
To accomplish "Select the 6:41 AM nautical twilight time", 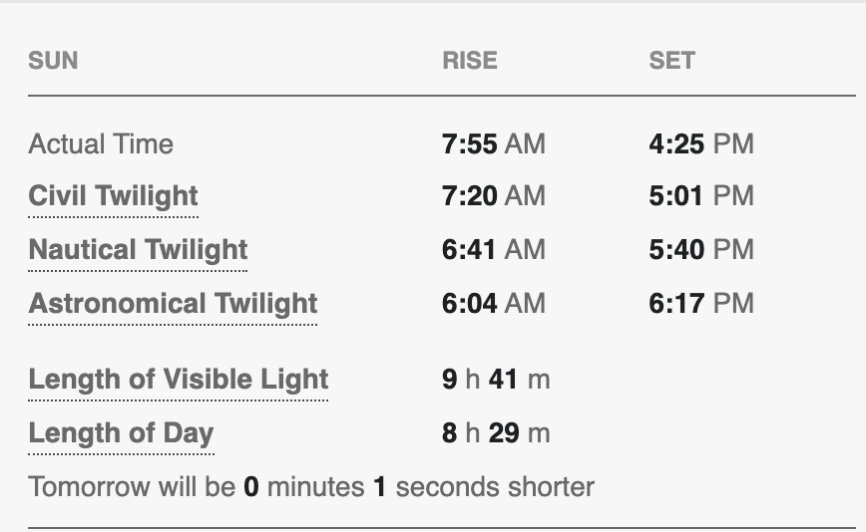I will [x=494, y=250].
